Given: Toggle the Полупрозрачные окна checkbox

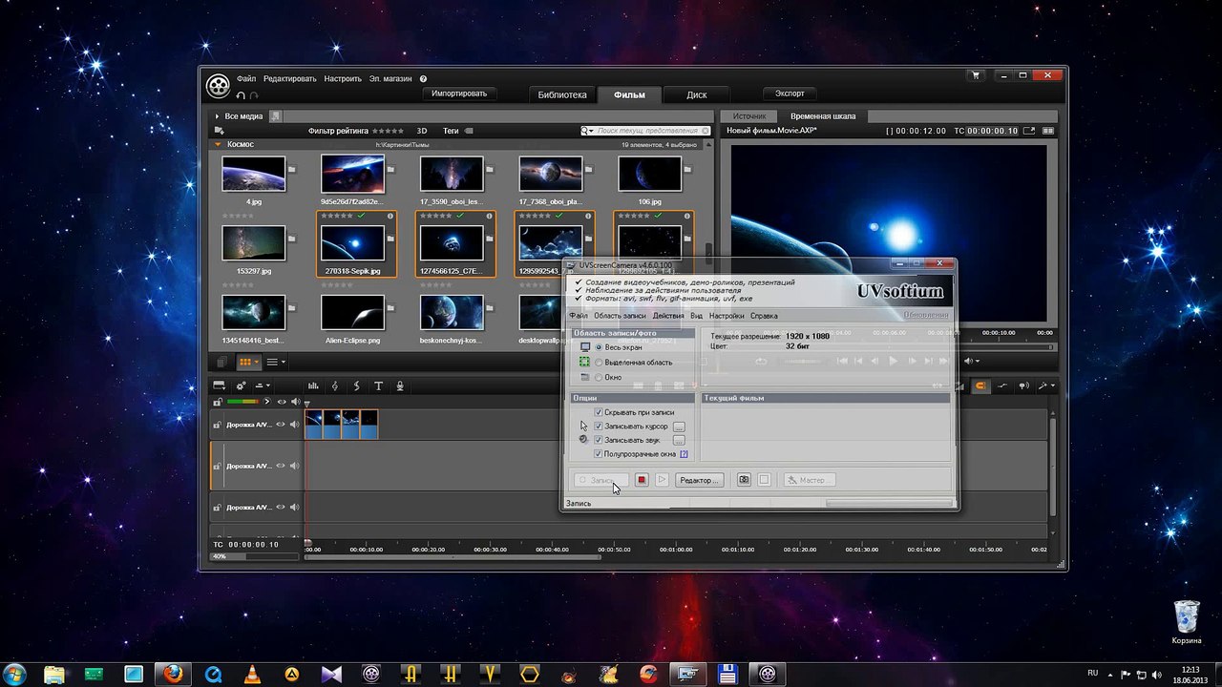Looking at the screenshot, I should click(599, 454).
